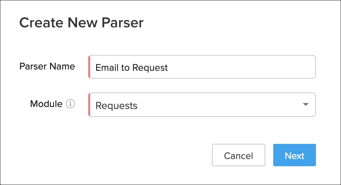The height and width of the screenshot is (185, 341).
Task: Click the word "Request" in Parser Name field
Action: [x=150, y=67]
